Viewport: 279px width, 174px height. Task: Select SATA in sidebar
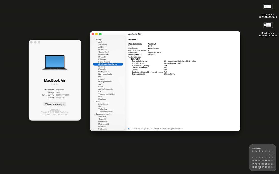(x=101, y=87)
